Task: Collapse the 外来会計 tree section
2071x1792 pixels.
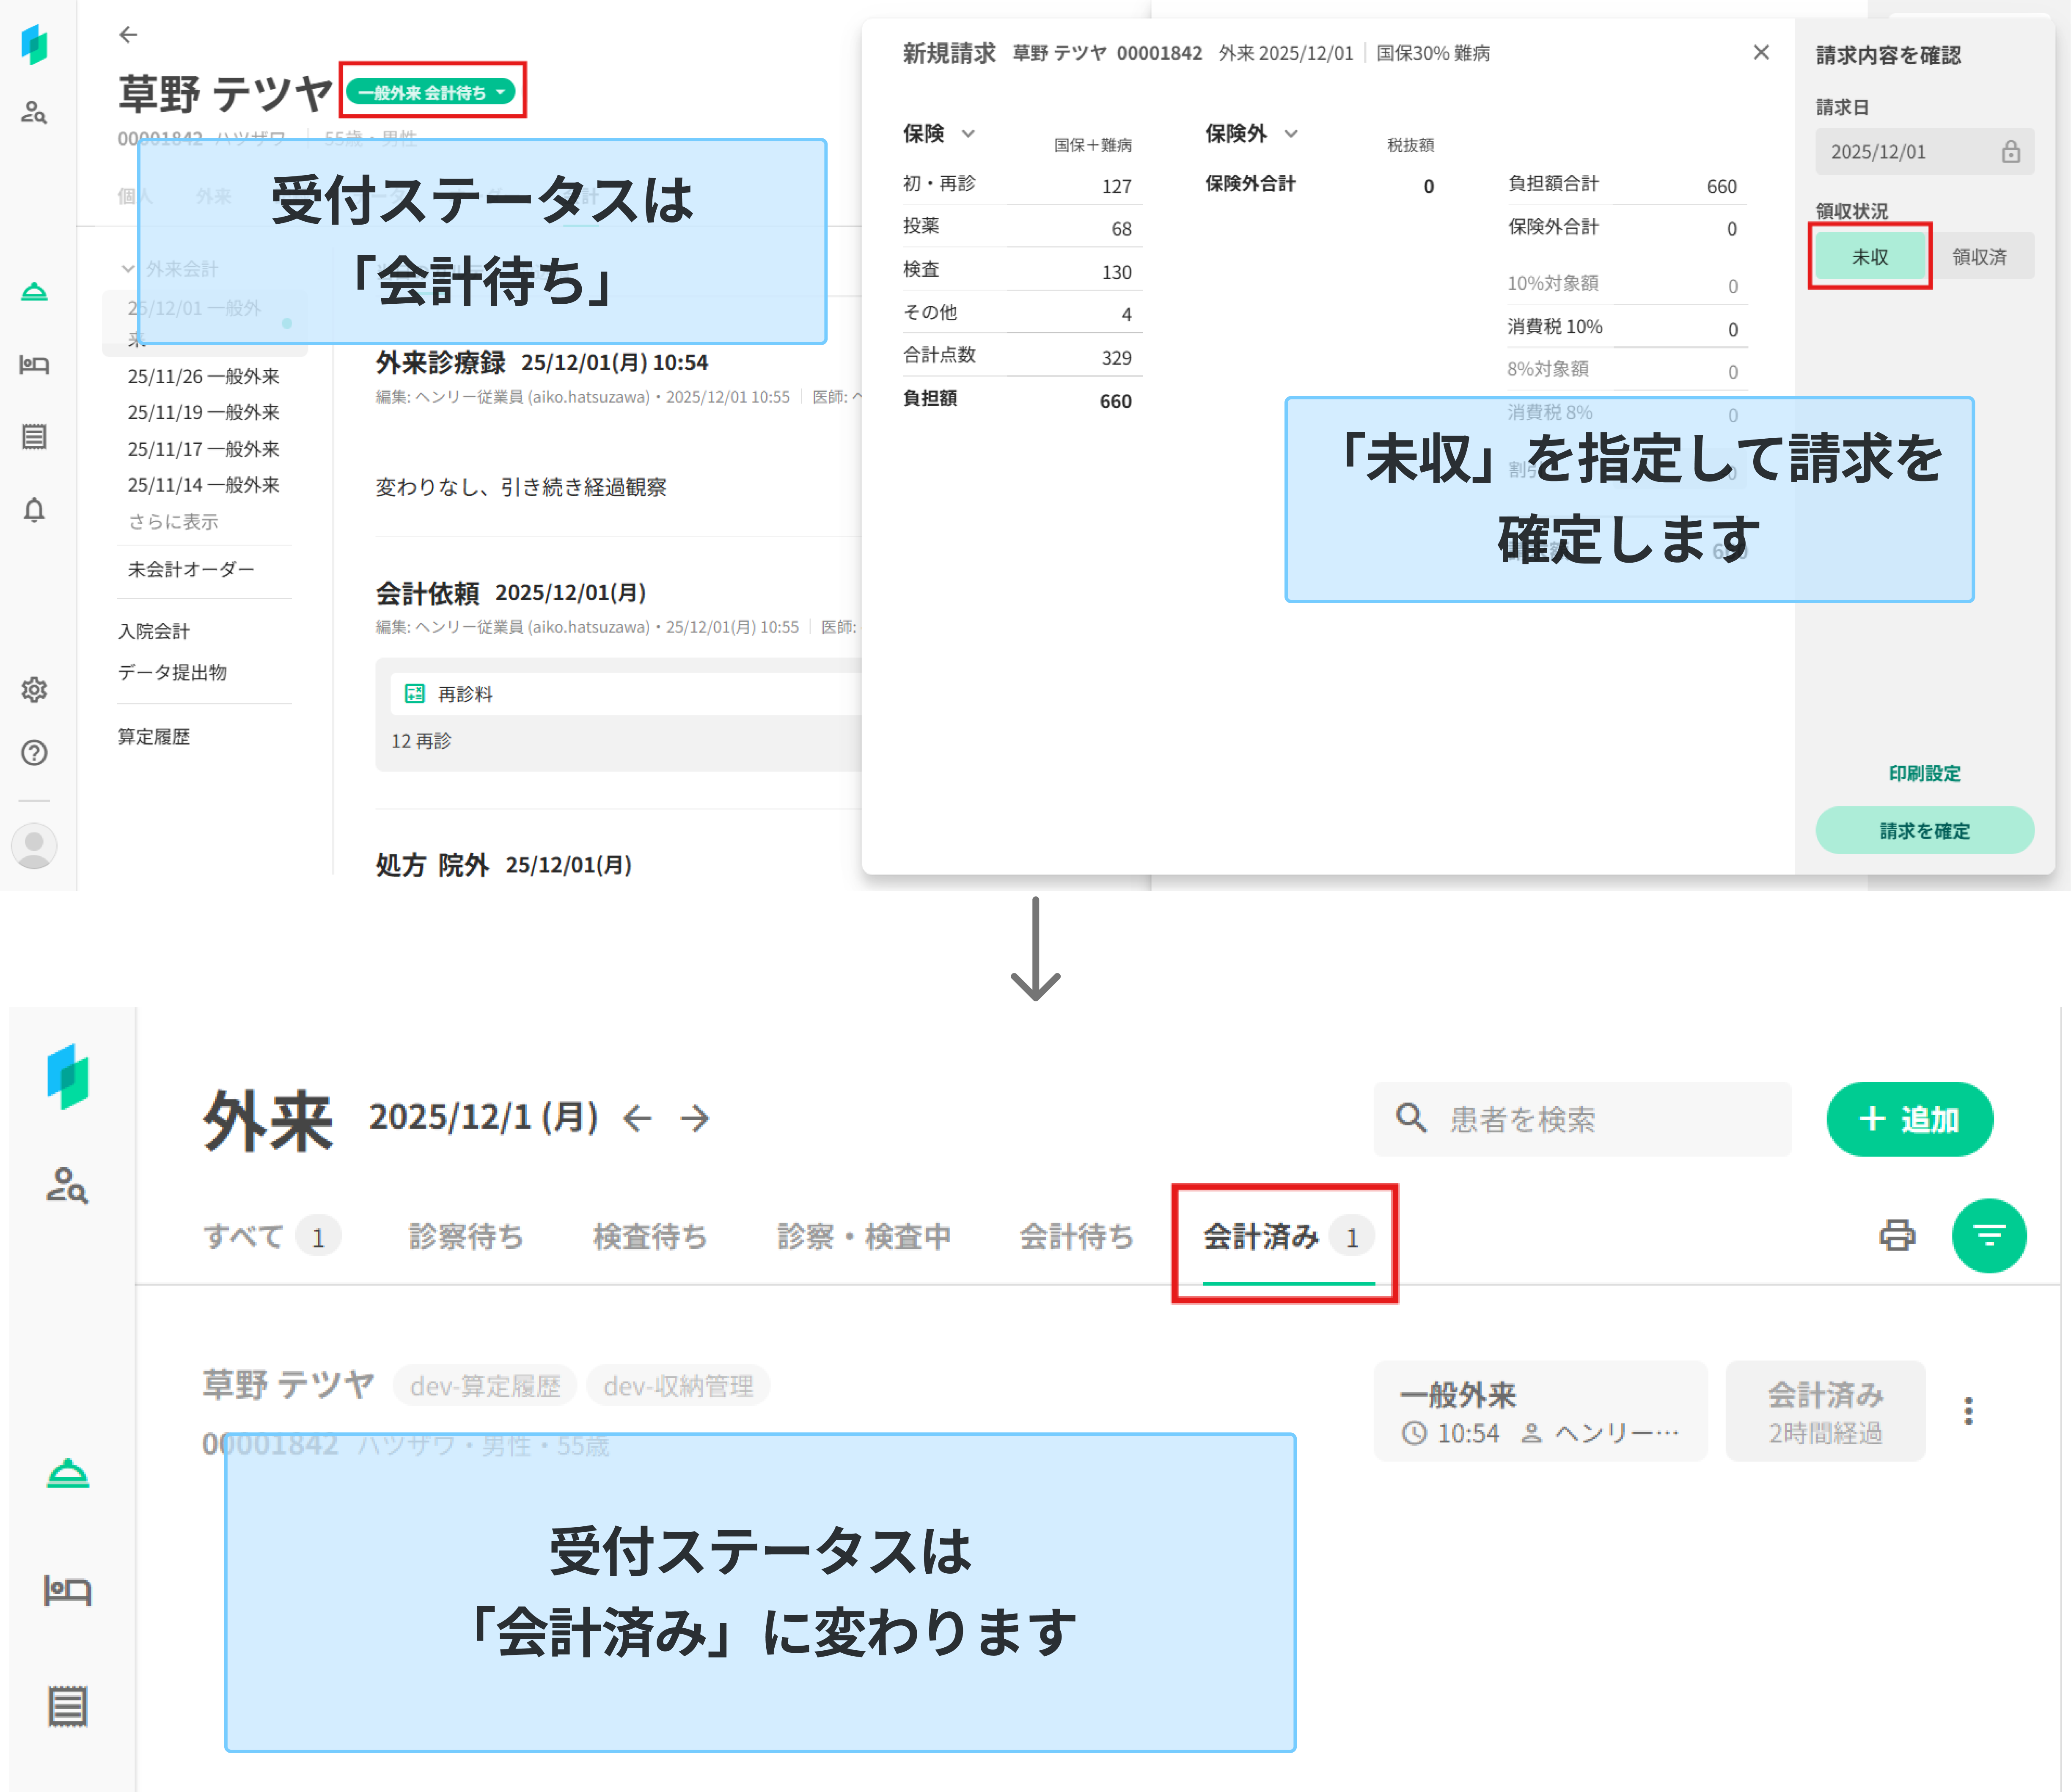Action: (x=128, y=269)
